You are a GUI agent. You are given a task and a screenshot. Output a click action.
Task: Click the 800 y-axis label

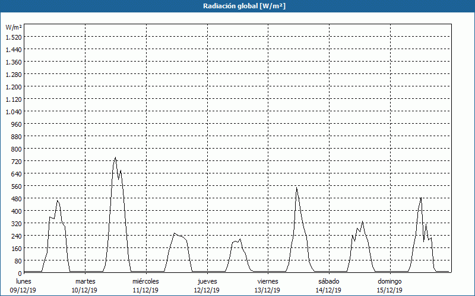pos(17,149)
